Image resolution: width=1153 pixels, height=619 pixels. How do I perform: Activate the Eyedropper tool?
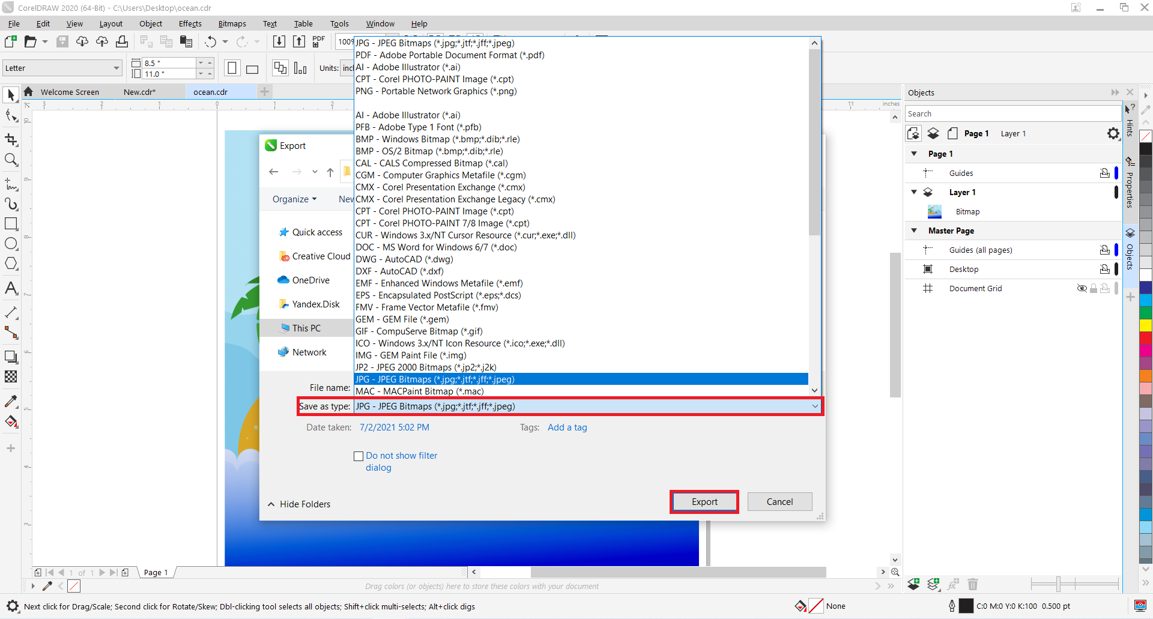point(11,401)
